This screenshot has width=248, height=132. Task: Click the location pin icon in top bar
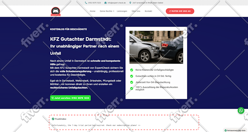coord(130,3)
